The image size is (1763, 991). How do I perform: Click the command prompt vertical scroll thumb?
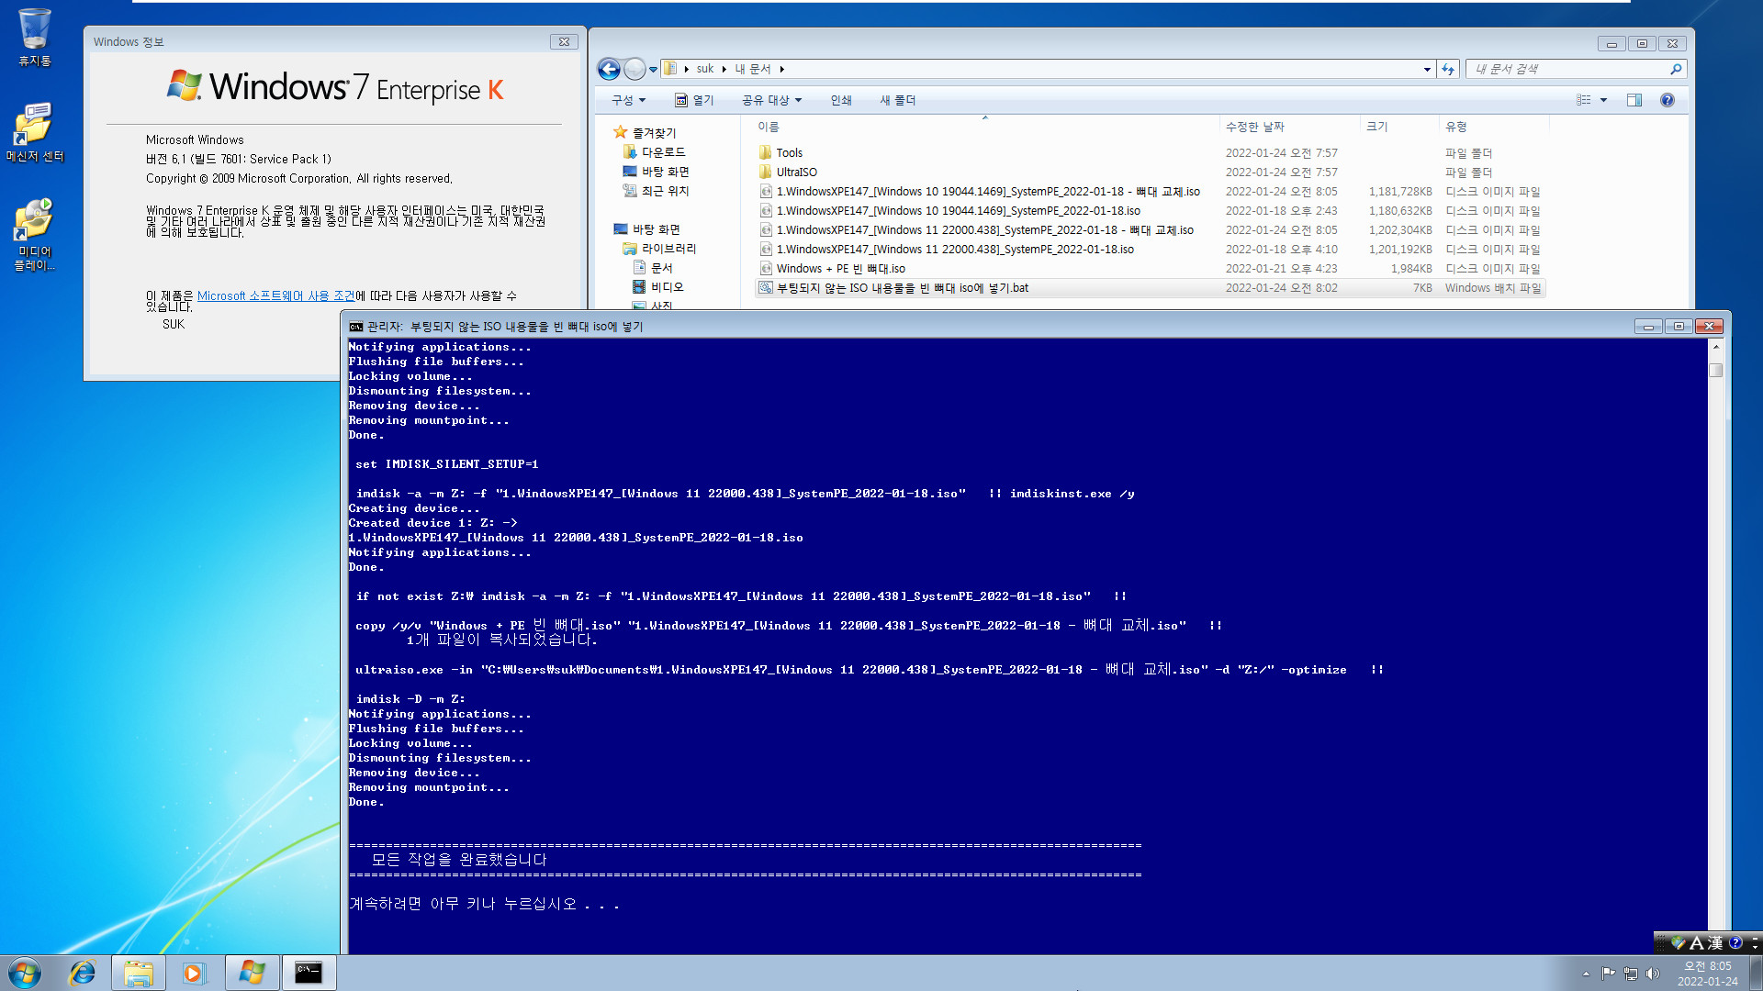[1715, 370]
